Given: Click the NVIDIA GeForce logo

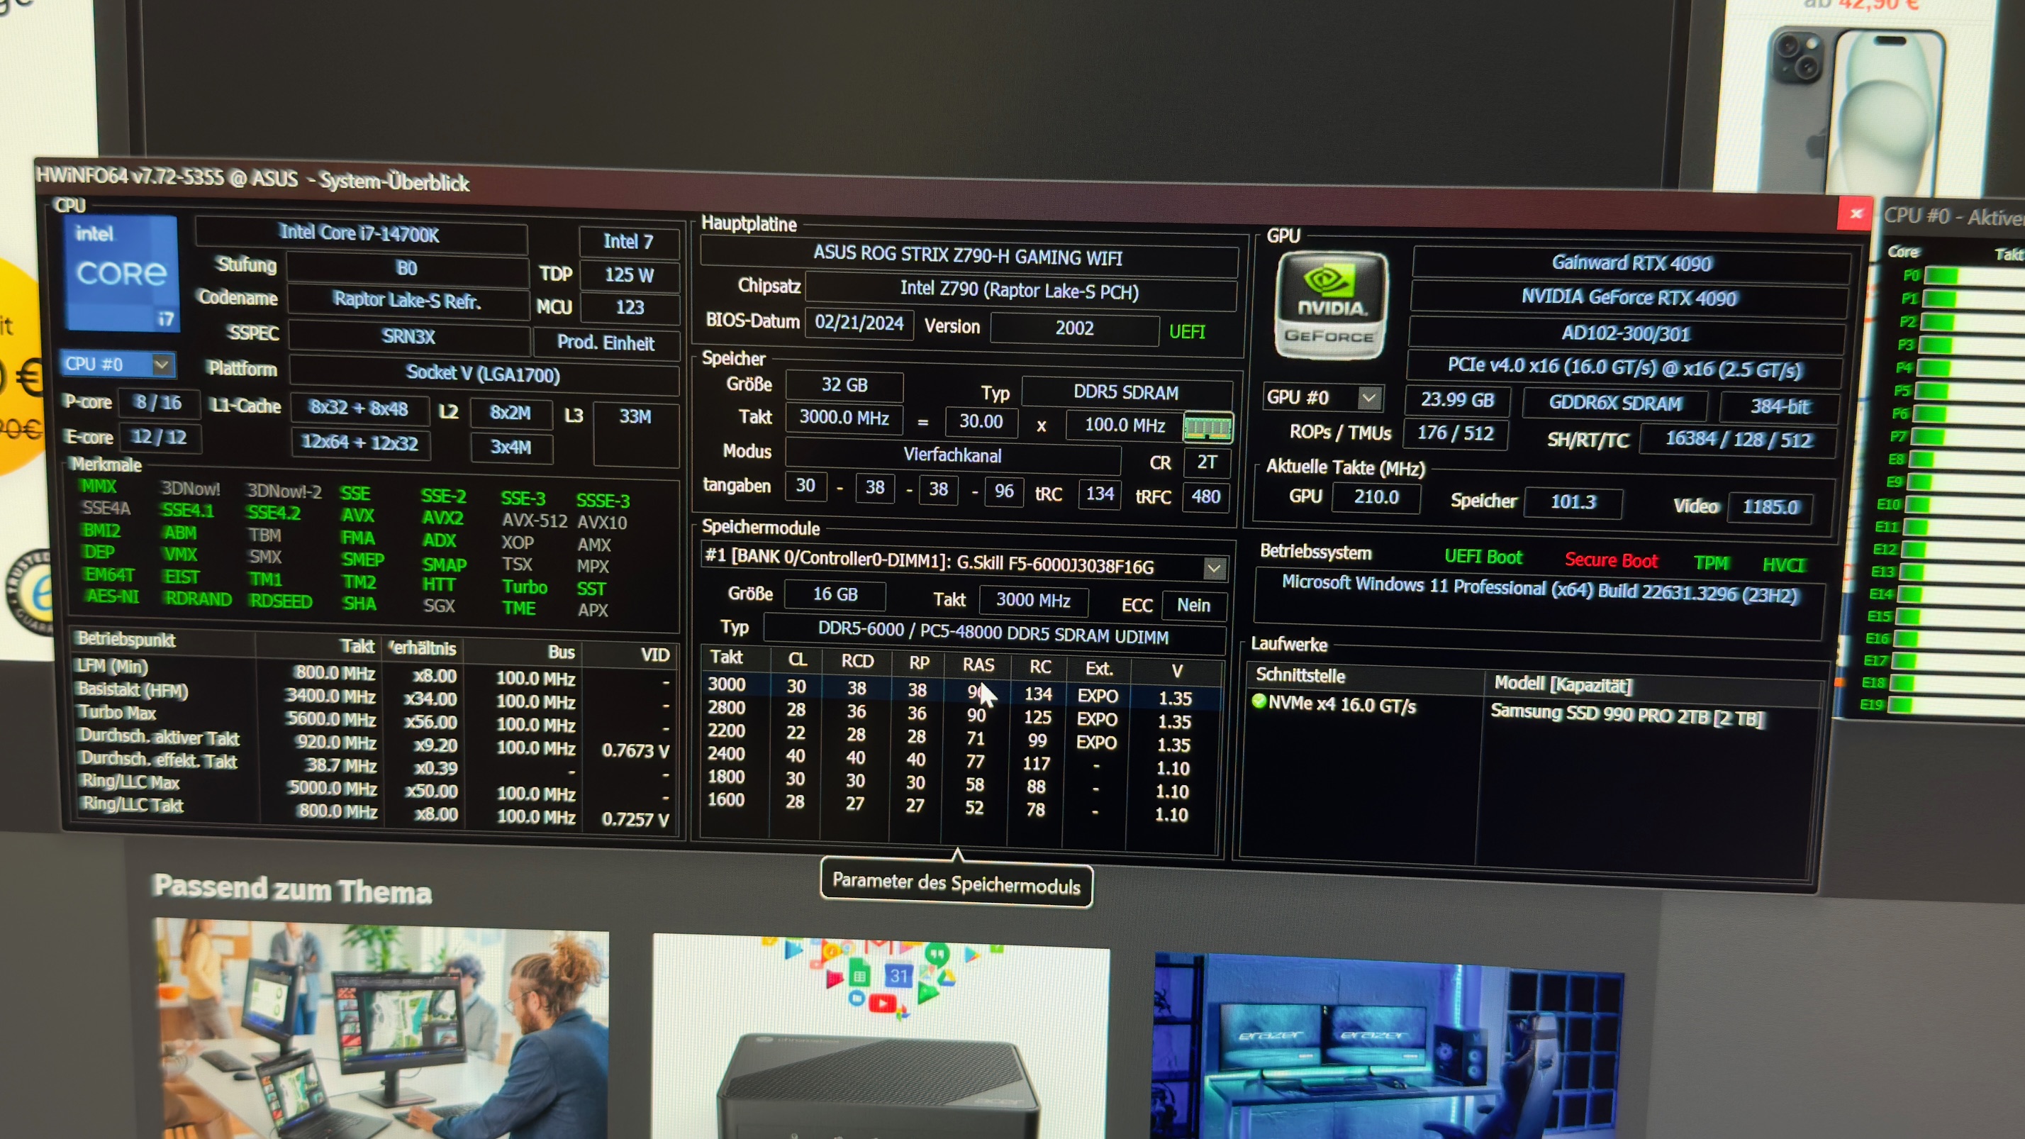Looking at the screenshot, I should pos(1330,306).
